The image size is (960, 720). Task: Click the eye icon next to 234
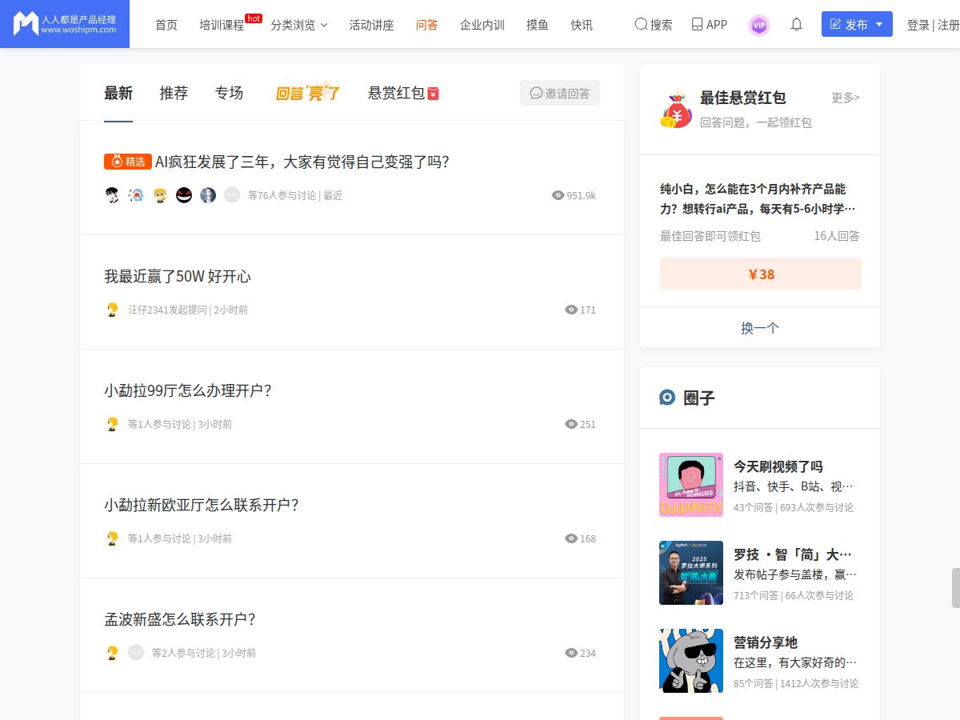(571, 653)
